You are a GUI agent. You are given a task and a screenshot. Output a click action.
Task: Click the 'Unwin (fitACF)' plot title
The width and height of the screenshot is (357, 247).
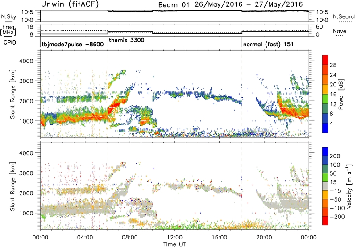(x=70, y=4)
